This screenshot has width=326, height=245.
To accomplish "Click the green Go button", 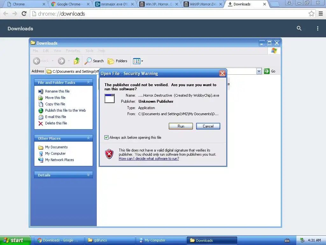I will [x=270, y=71].
